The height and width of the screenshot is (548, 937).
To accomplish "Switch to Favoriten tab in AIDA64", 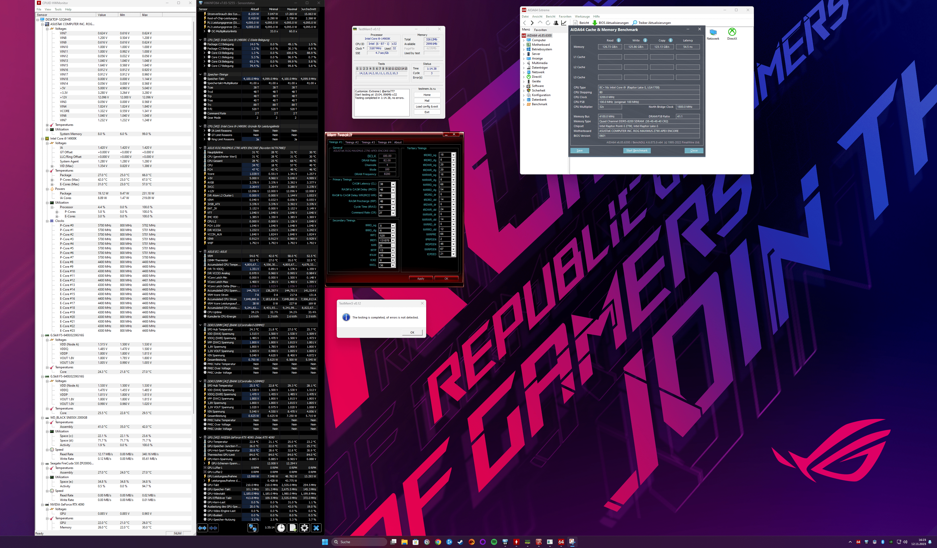I will click(540, 30).
